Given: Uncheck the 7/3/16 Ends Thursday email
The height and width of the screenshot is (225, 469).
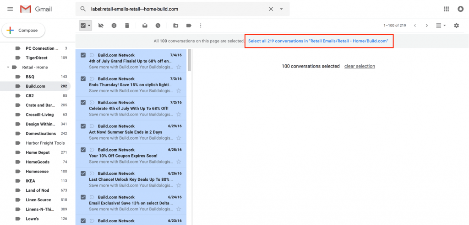Looking at the screenshot, I should (x=83, y=78).
